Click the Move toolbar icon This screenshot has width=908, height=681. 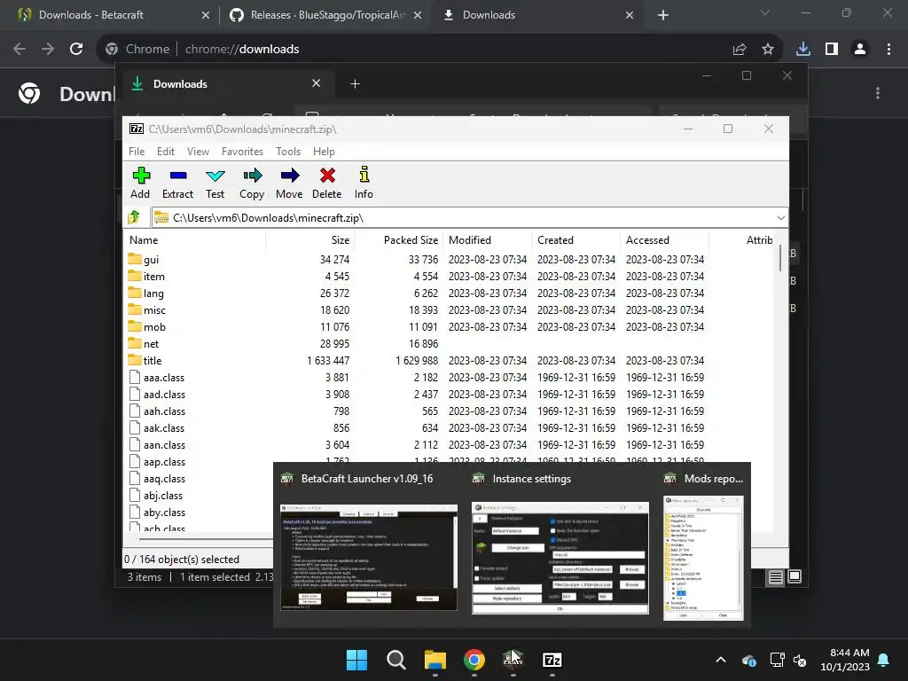289,183
